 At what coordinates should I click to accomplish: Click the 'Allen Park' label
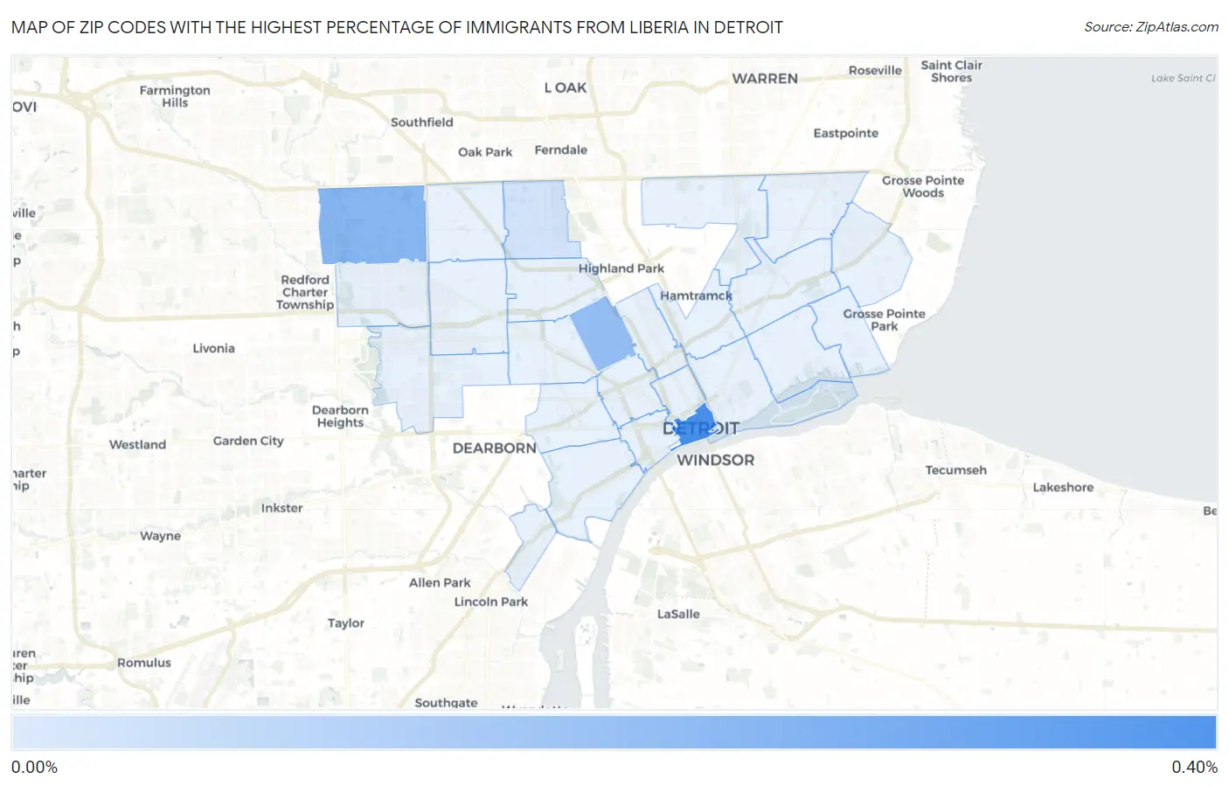click(440, 582)
